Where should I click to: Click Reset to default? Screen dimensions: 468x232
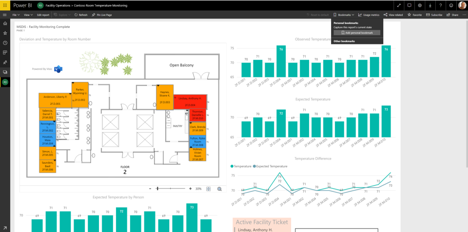(x=317, y=15)
